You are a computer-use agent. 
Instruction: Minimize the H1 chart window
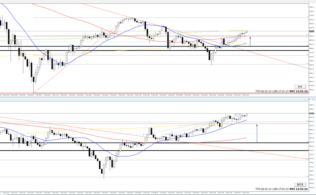click(x=304, y=2)
